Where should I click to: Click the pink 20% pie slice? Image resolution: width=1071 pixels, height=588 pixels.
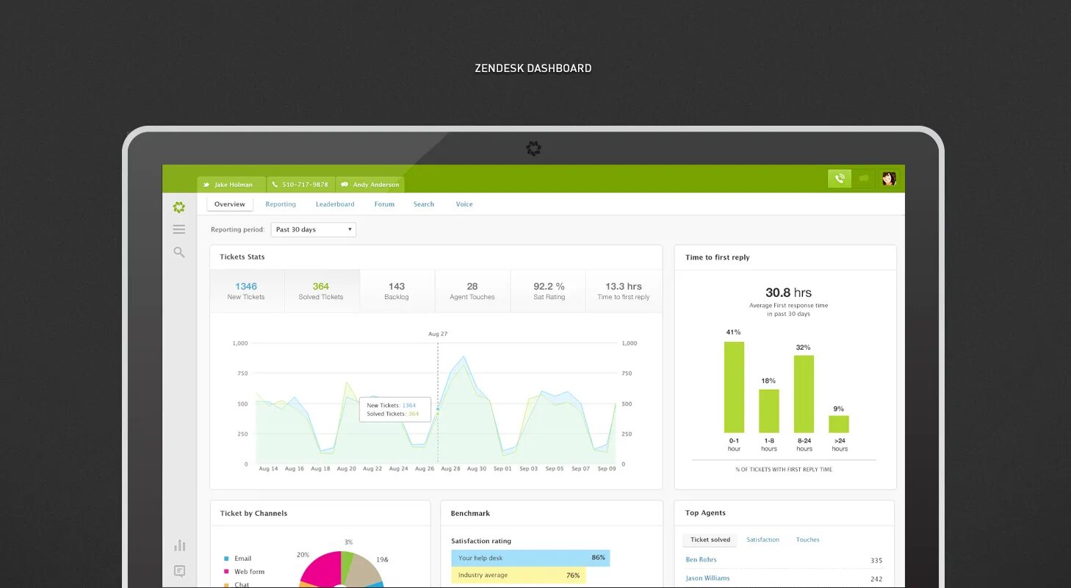tap(320, 569)
